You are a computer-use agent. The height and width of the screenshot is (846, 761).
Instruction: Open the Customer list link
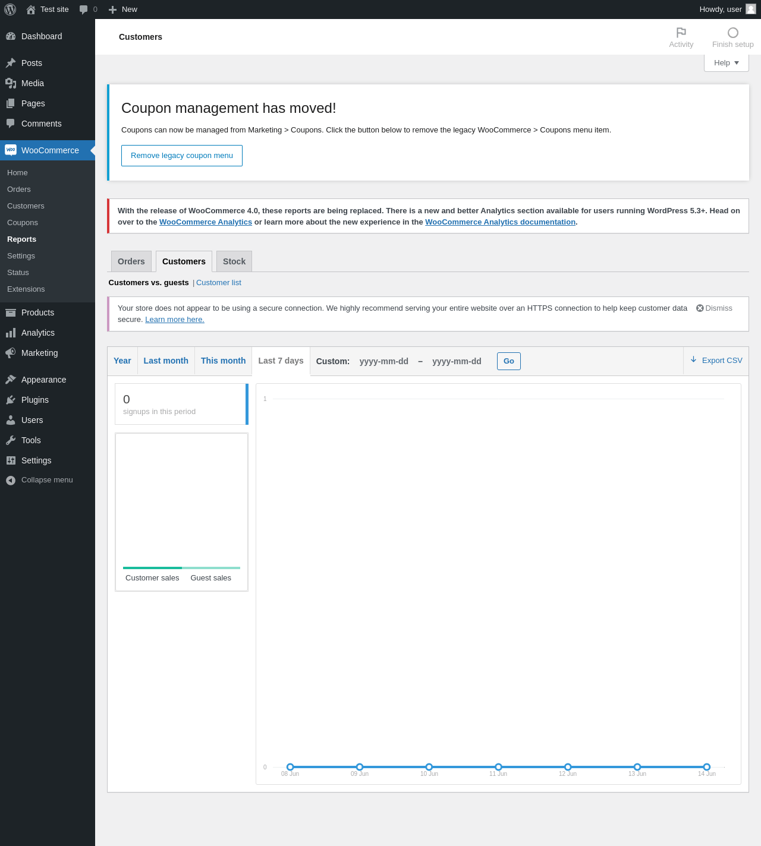219,283
